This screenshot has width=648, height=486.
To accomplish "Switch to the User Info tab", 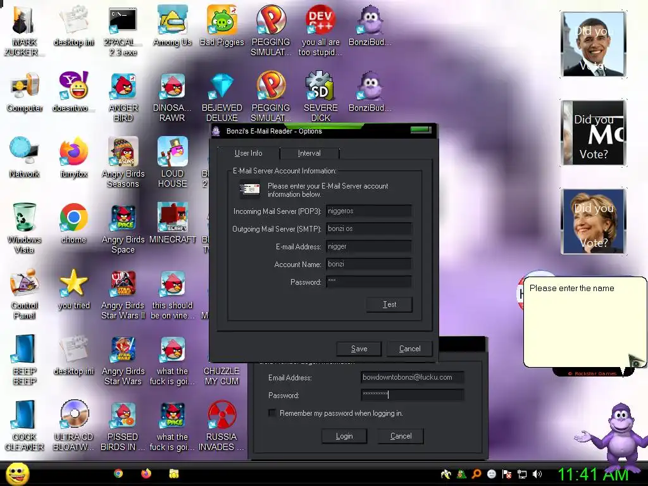I will (248, 153).
